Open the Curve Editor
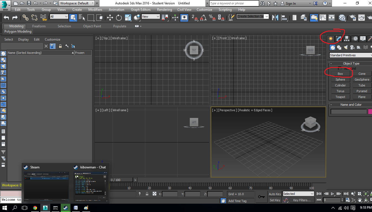 click(323, 17)
